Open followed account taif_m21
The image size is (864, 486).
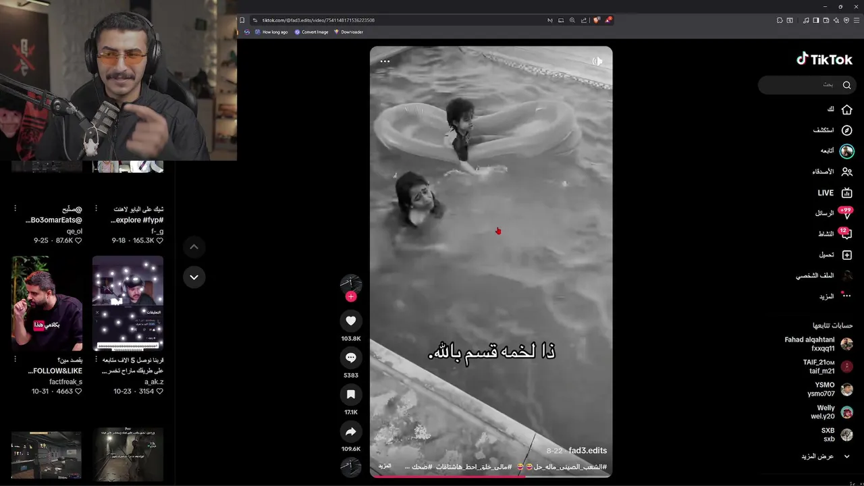point(828,367)
